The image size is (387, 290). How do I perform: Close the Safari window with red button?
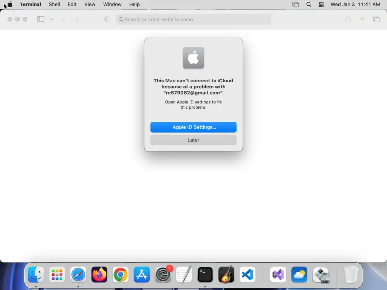[9, 19]
